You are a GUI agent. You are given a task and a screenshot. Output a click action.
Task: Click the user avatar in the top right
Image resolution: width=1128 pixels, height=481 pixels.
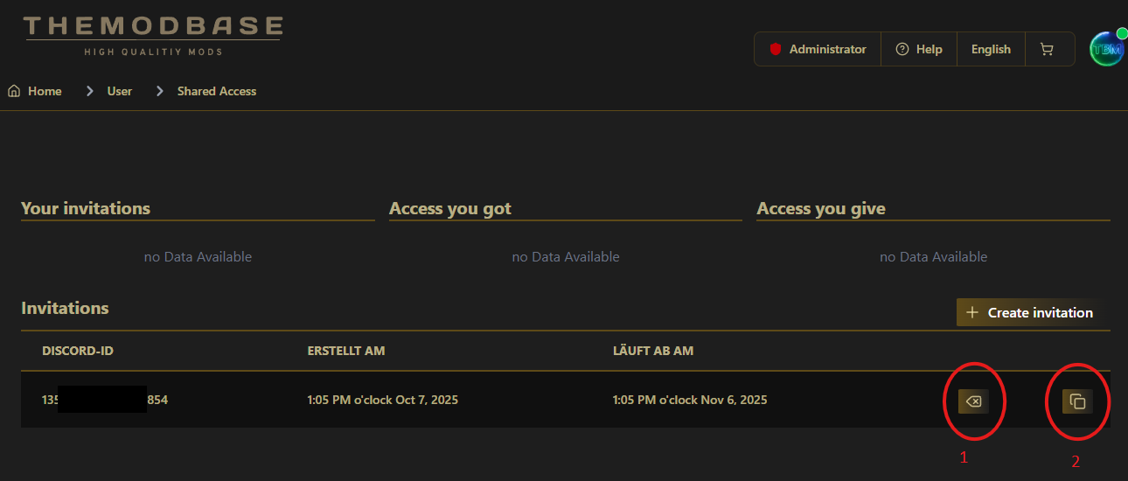pyautogui.click(x=1106, y=50)
